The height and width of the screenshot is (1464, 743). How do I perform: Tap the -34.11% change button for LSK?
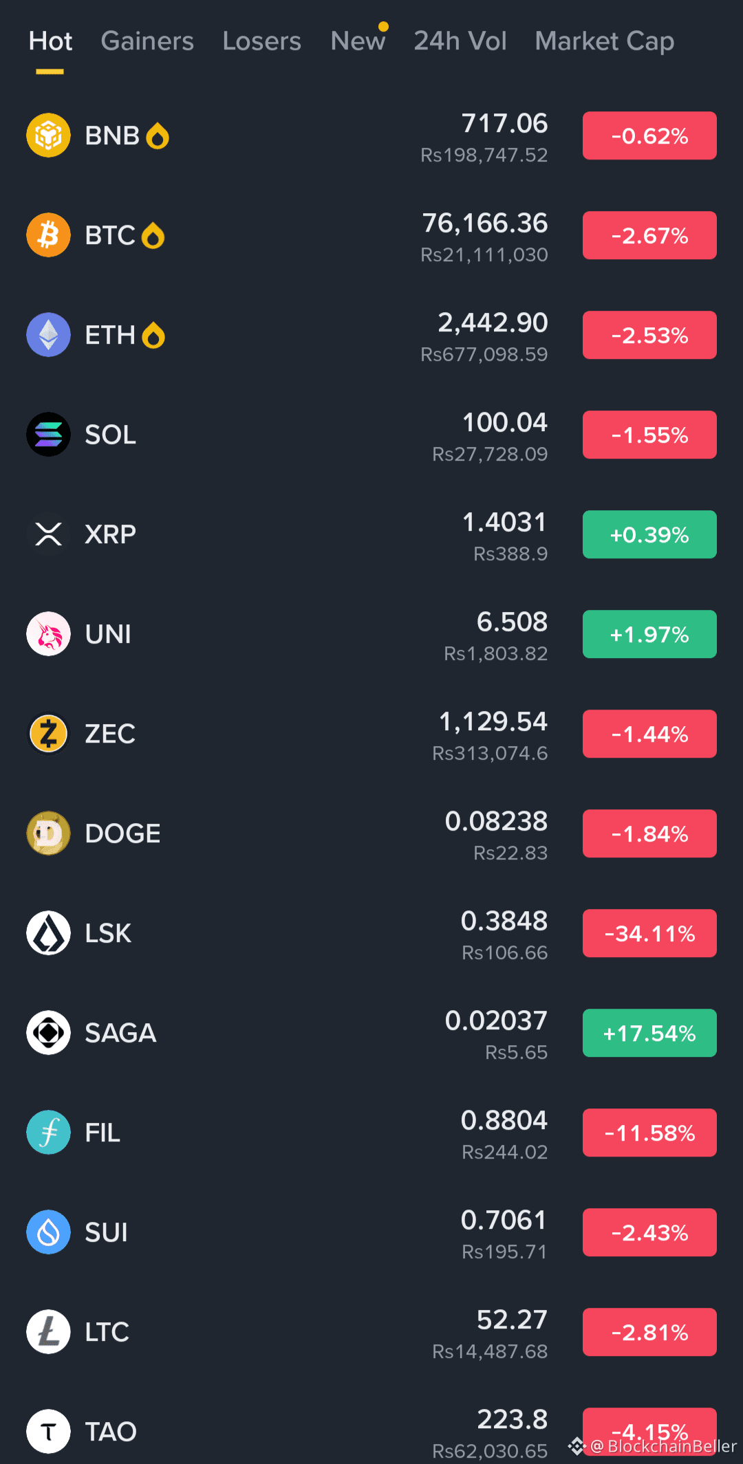pyautogui.click(x=649, y=933)
